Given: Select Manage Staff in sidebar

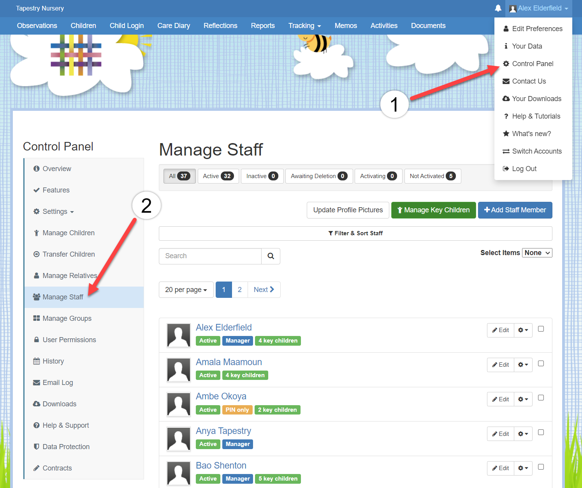Looking at the screenshot, I should (x=84, y=297).
